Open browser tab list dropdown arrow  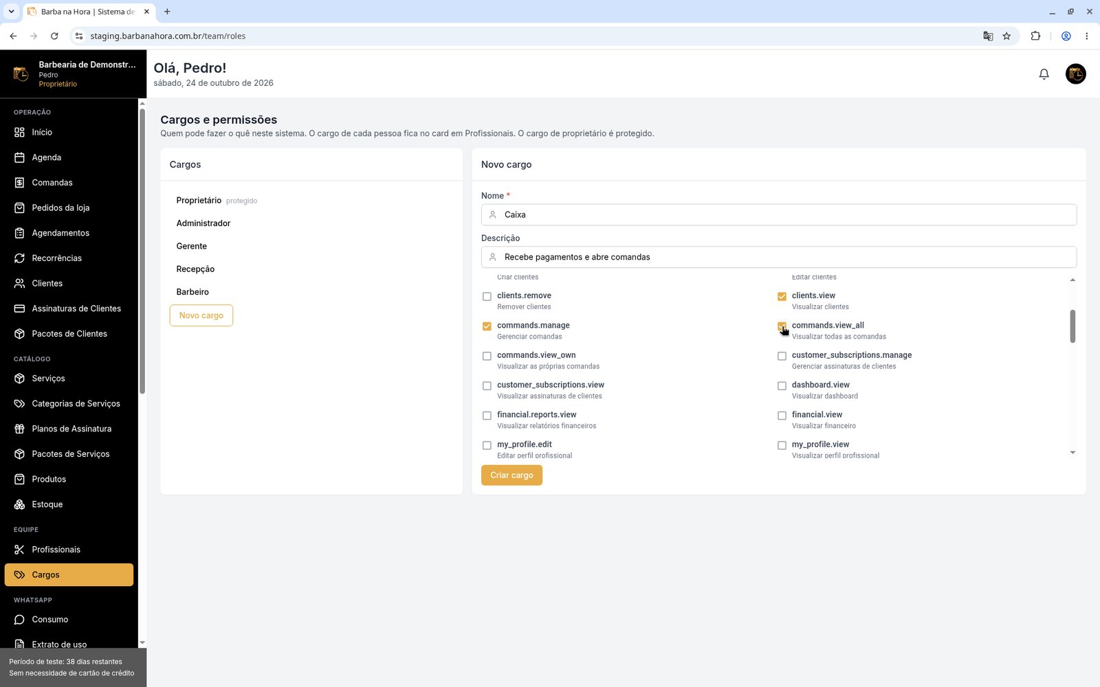click(x=11, y=12)
